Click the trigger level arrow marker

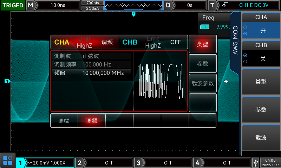226,82
